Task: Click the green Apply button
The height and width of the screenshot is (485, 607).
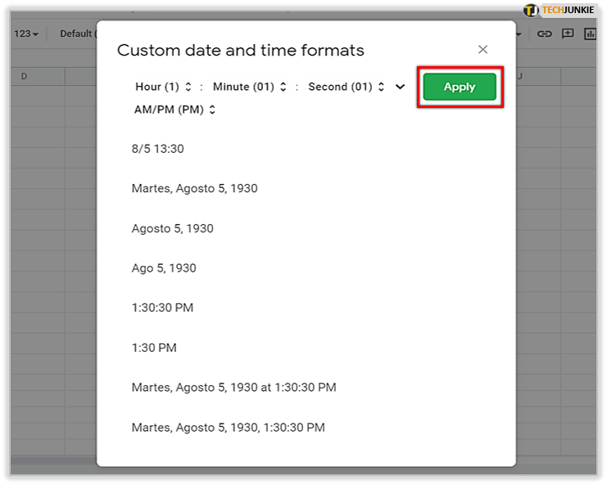Action: click(x=459, y=87)
